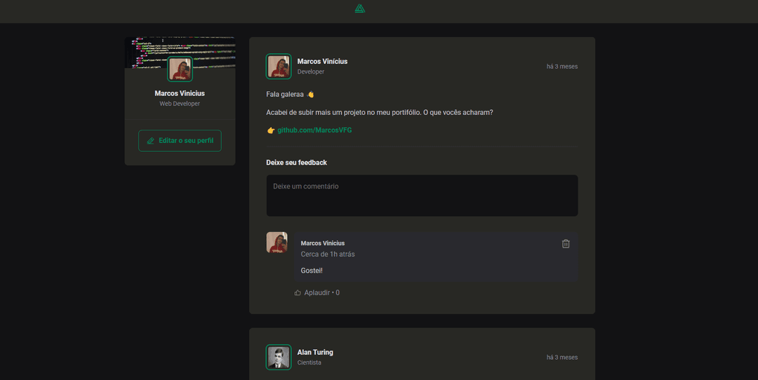Applaud the comment using the "Aplaudir" text
758x380 pixels.
[317, 292]
